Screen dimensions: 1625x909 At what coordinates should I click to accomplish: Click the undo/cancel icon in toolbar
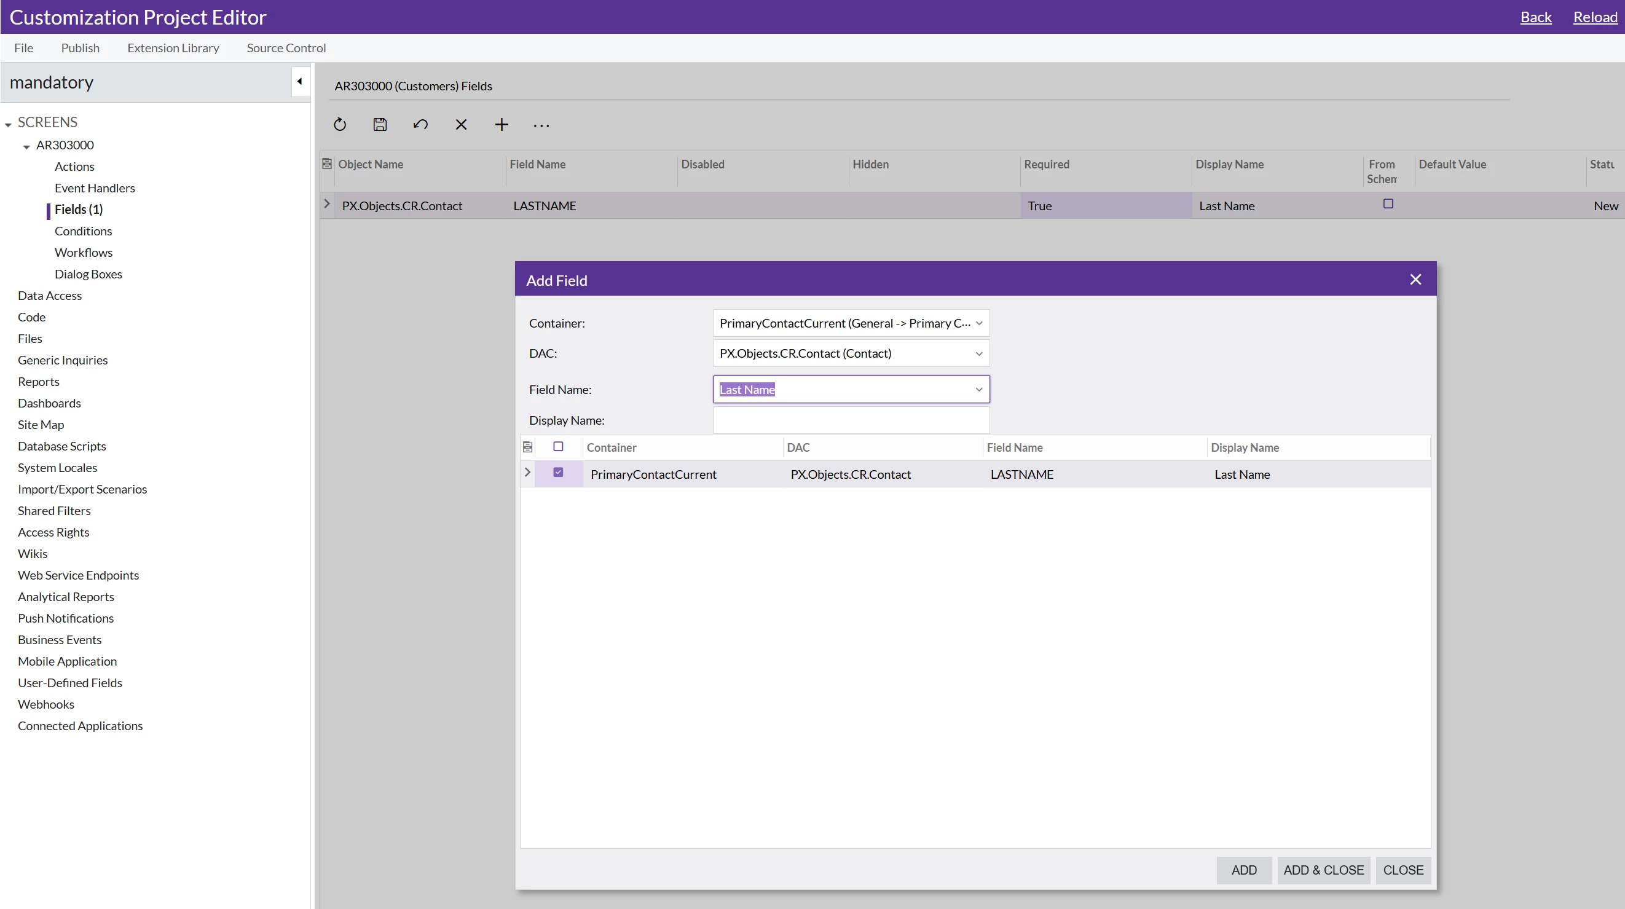pos(421,124)
